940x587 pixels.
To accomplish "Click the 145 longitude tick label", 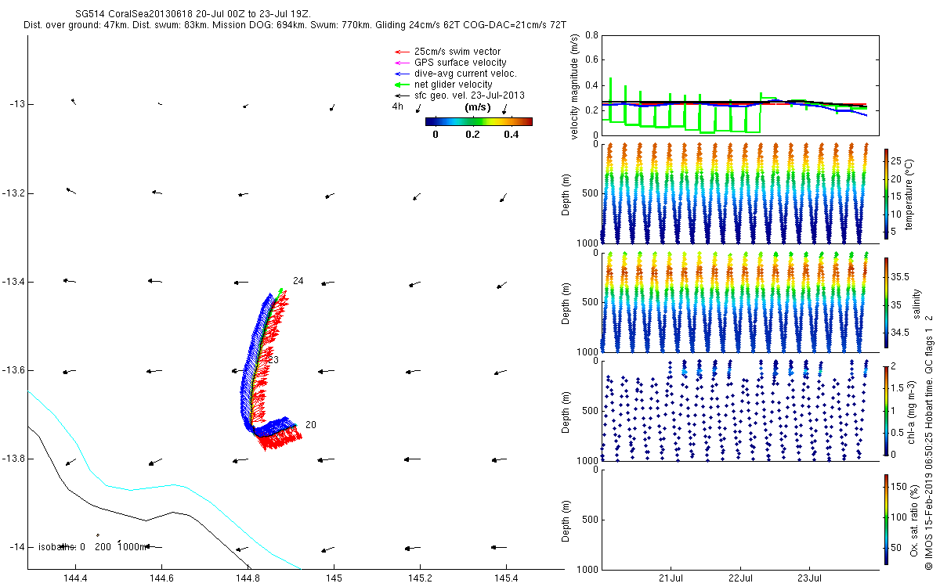I will pos(334,579).
